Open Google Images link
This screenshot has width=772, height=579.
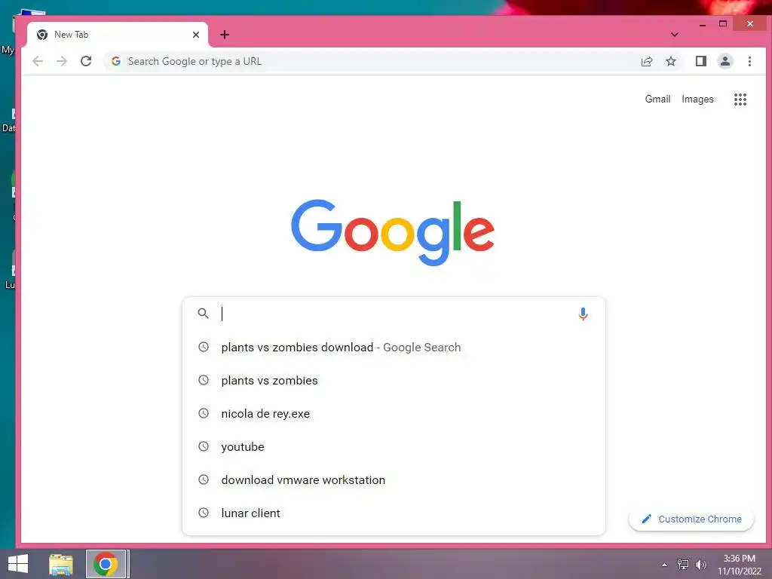697,99
